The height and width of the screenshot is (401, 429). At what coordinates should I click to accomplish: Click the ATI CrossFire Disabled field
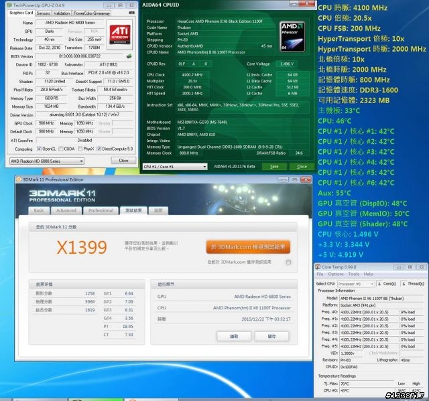(84, 141)
